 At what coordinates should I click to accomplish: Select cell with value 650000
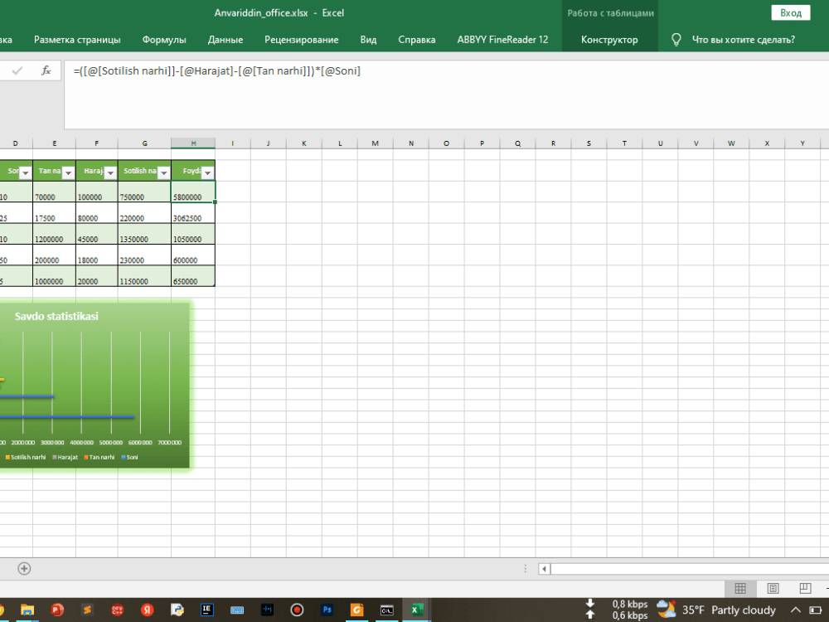(193, 276)
